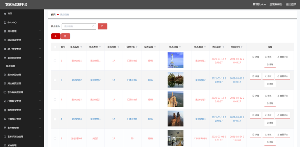Tick the checkbox for row 2

click(x=55, y=80)
